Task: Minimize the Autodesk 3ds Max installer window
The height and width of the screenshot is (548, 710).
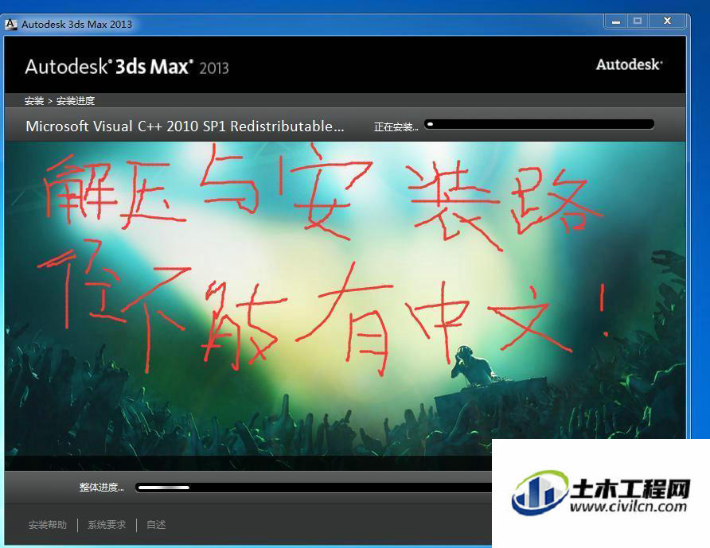Action: point(616,21)
